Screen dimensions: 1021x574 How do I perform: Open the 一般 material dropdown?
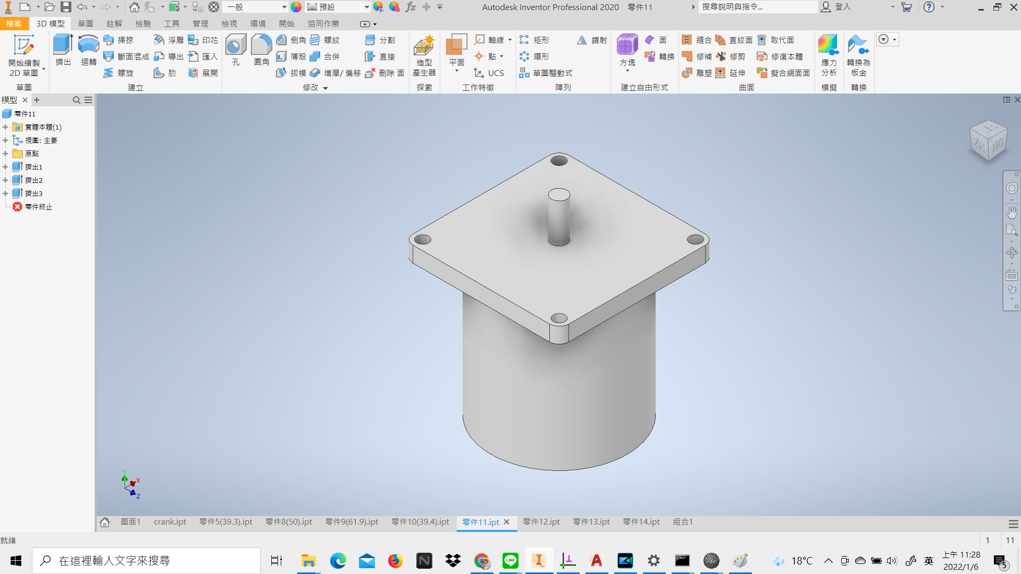[x=256, y=7]
